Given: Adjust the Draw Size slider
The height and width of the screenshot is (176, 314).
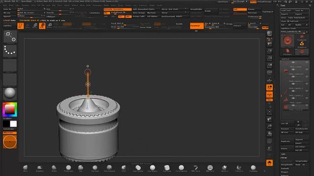Looking at the screenshot, I should point(125,27).
